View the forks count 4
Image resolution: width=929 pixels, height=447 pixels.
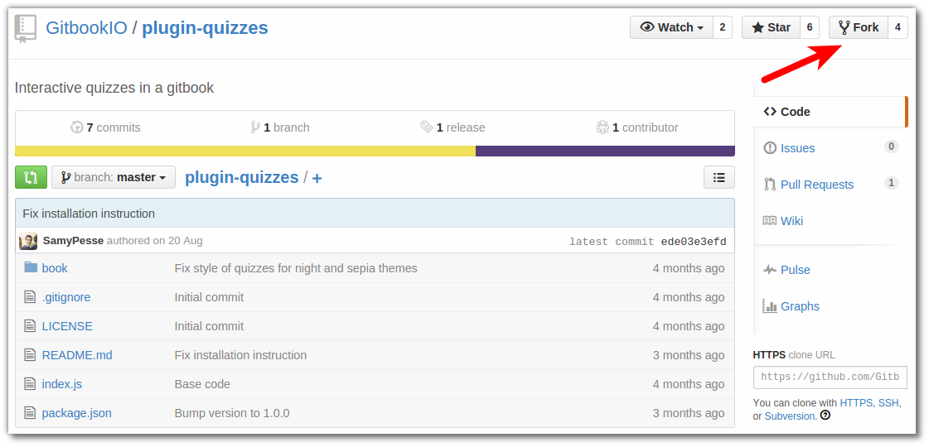click(x=898, y=27)
